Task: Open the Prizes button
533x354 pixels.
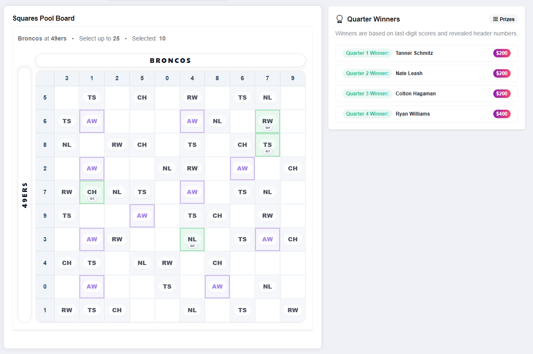Action: 503,19
